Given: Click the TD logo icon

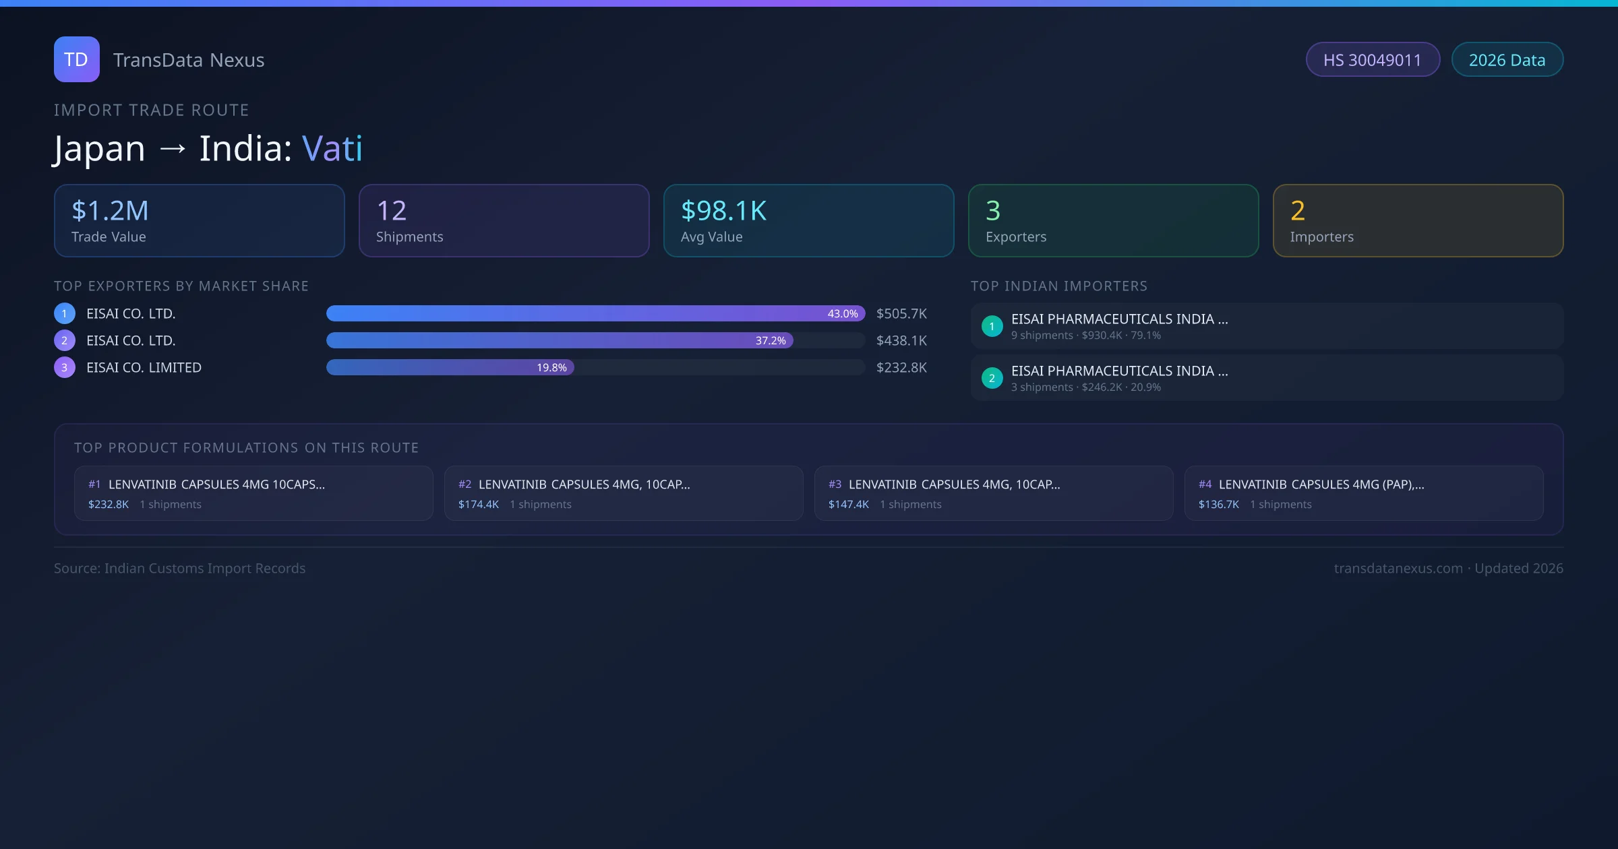Looking at the screenshot, I should click(x=76, y=59).
